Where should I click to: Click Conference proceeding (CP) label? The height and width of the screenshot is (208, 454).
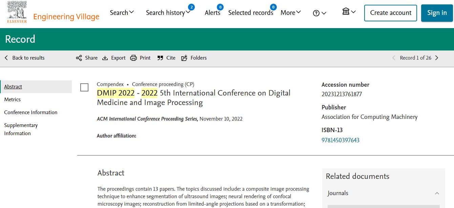163,84
